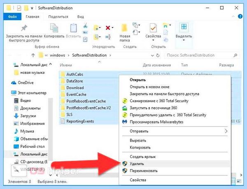
Task: Open the quick access toolbar dropdown arrow
Action: pos(32,8)
